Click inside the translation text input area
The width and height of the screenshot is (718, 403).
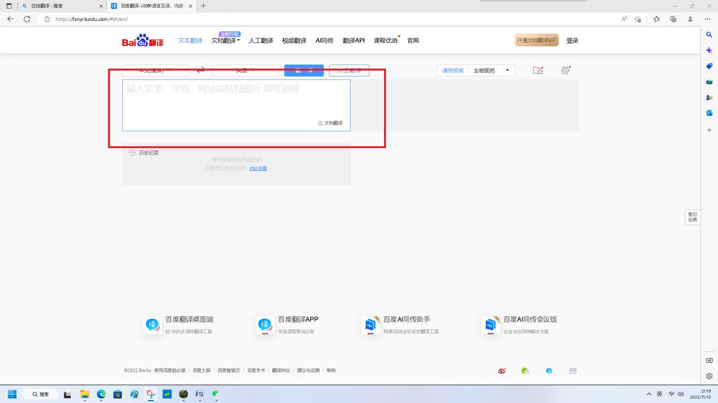[x=236, y=101]
